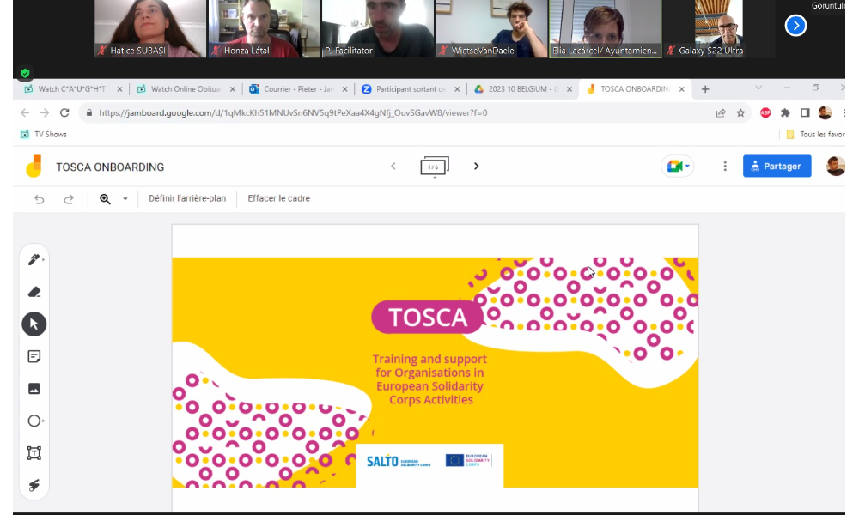Click the Jamboard logo icon
The image size is (859, 515).
(x=34, y=167)
